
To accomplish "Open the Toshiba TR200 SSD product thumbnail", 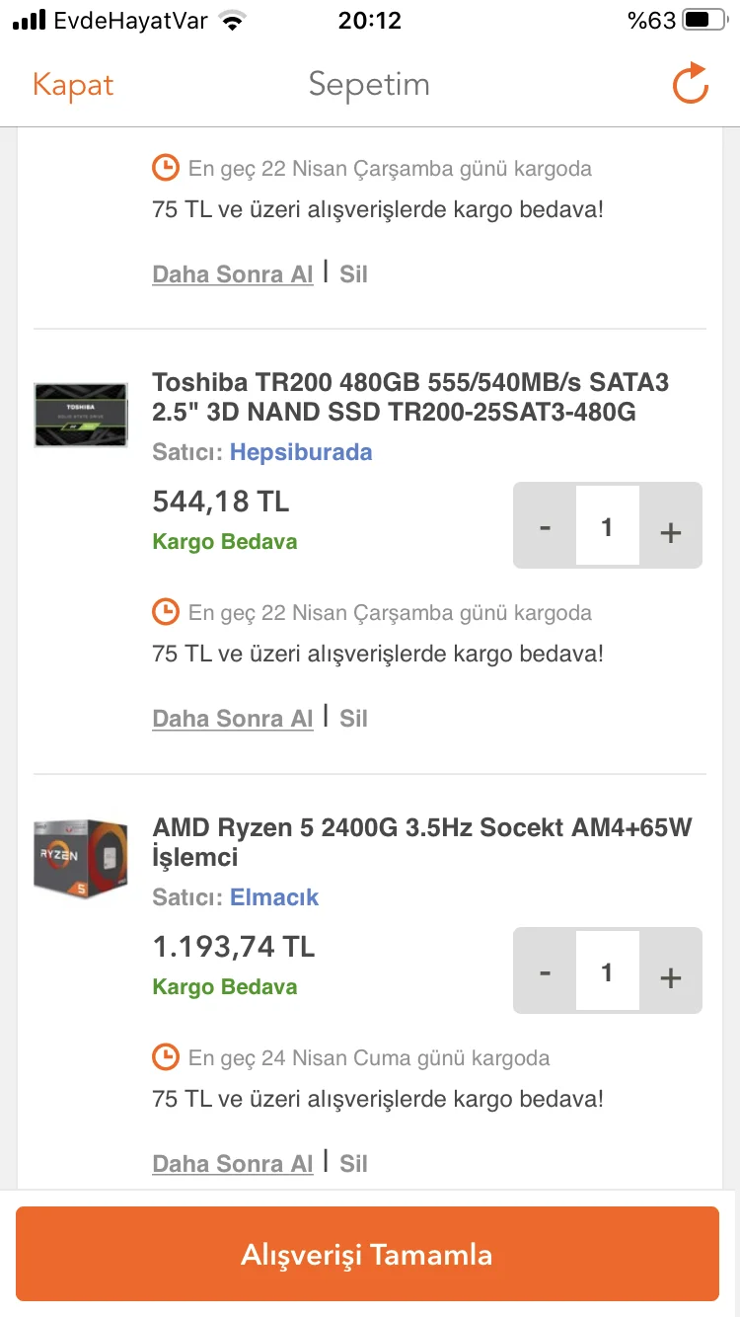I will [81, 415].
